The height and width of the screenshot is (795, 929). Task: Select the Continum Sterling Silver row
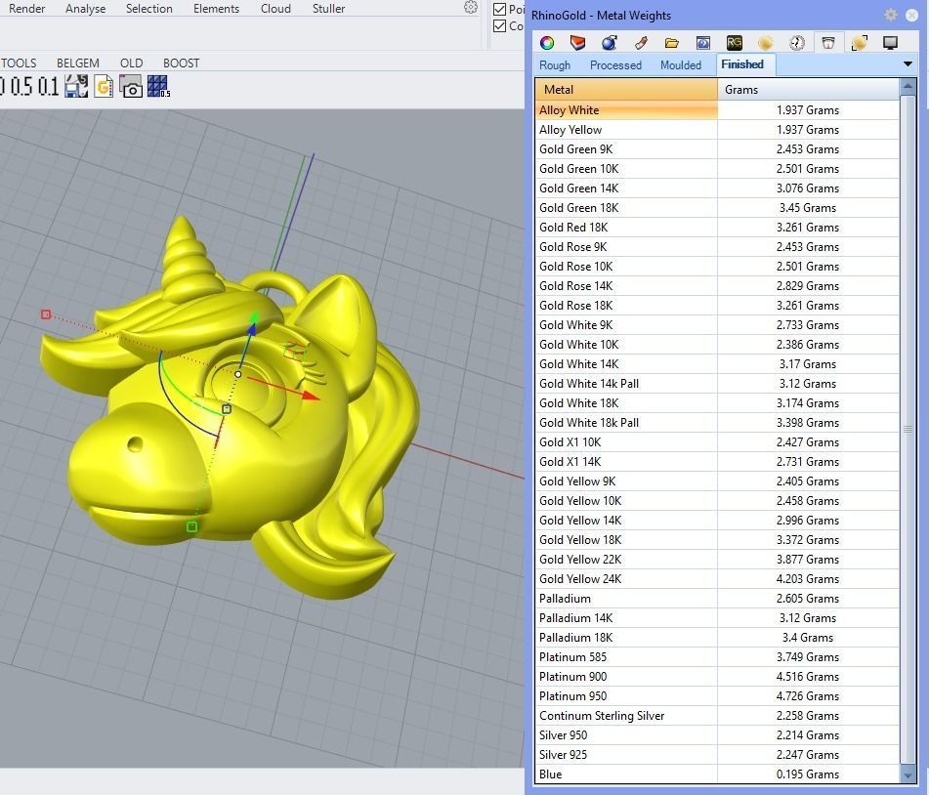pos(717,716)
